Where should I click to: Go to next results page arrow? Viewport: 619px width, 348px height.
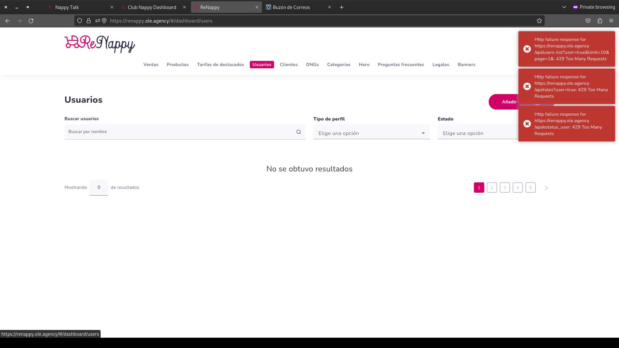[x=546, y=188]
